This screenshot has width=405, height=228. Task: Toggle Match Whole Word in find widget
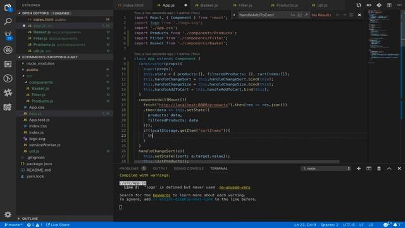[299, 15]
